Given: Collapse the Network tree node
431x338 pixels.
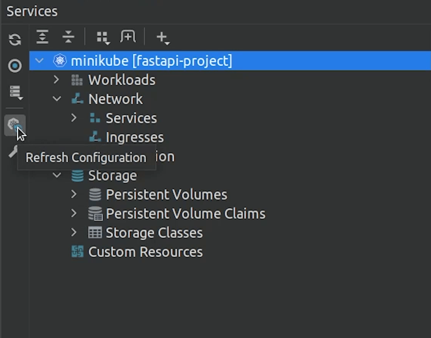Looking at the screenshot, I should click(x=57, y=99).
